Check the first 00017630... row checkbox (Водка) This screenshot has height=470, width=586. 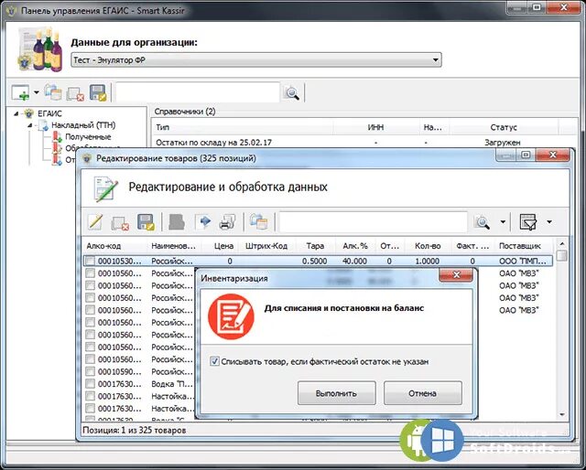90,383
